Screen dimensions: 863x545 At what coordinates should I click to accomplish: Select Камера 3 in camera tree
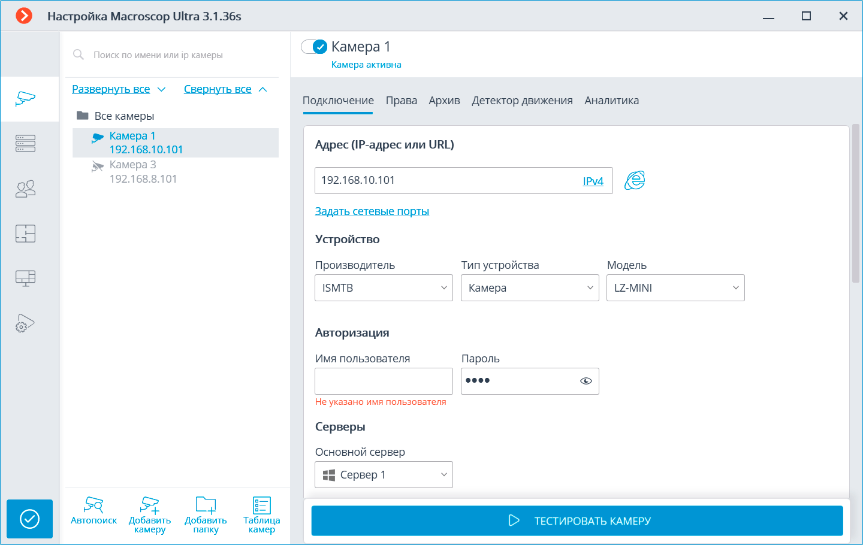pos(176,172)
